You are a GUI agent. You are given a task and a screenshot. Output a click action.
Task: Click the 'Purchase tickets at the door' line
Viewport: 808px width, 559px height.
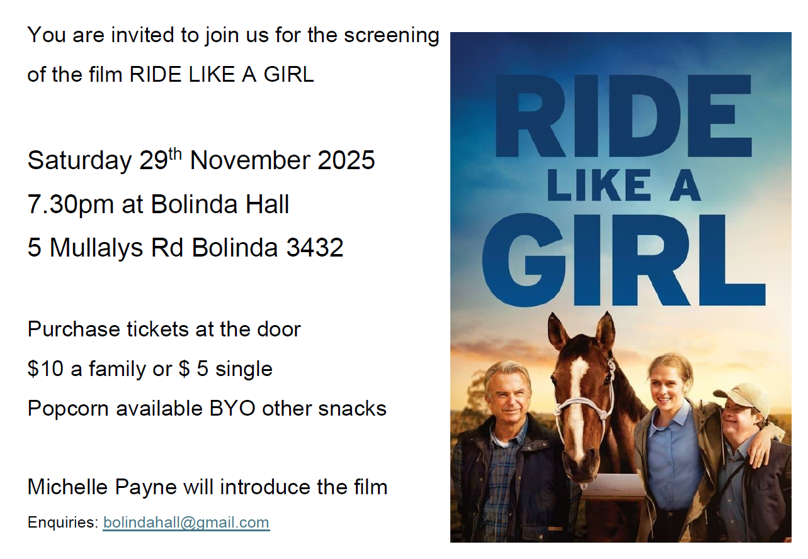[164, 329]
